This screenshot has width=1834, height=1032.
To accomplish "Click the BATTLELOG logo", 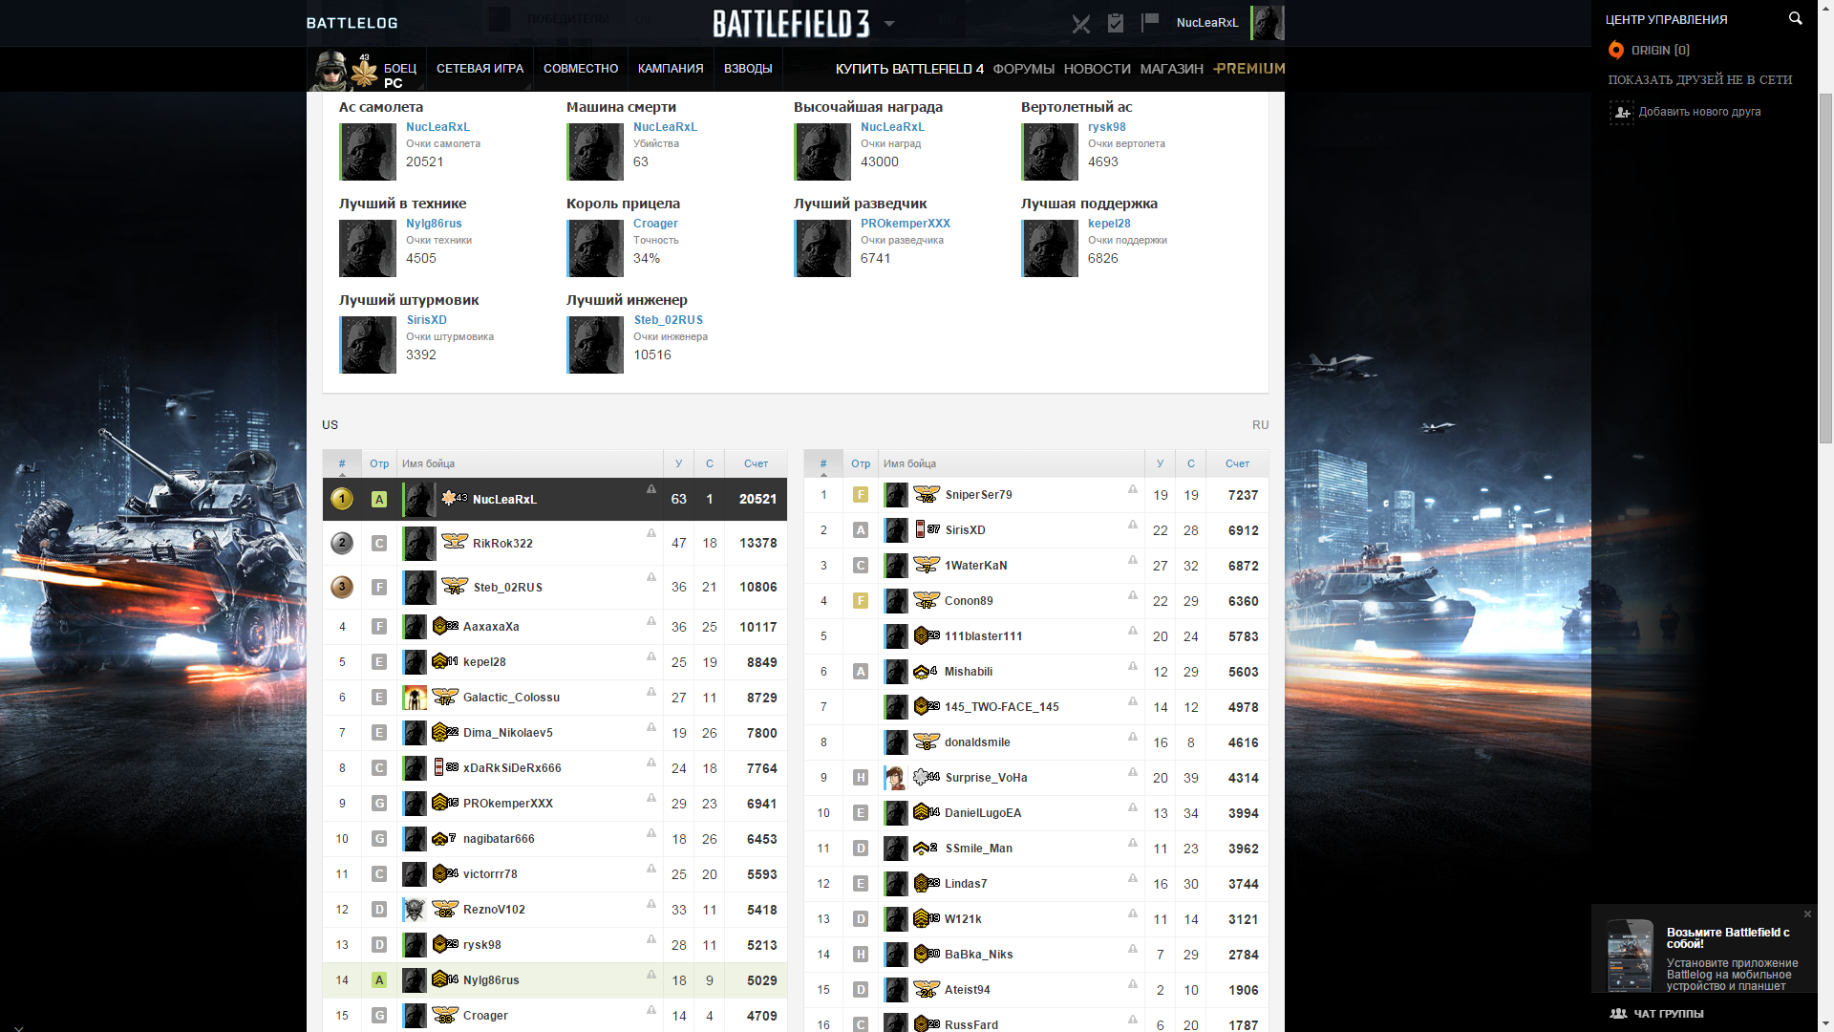I will coord(352,23).
